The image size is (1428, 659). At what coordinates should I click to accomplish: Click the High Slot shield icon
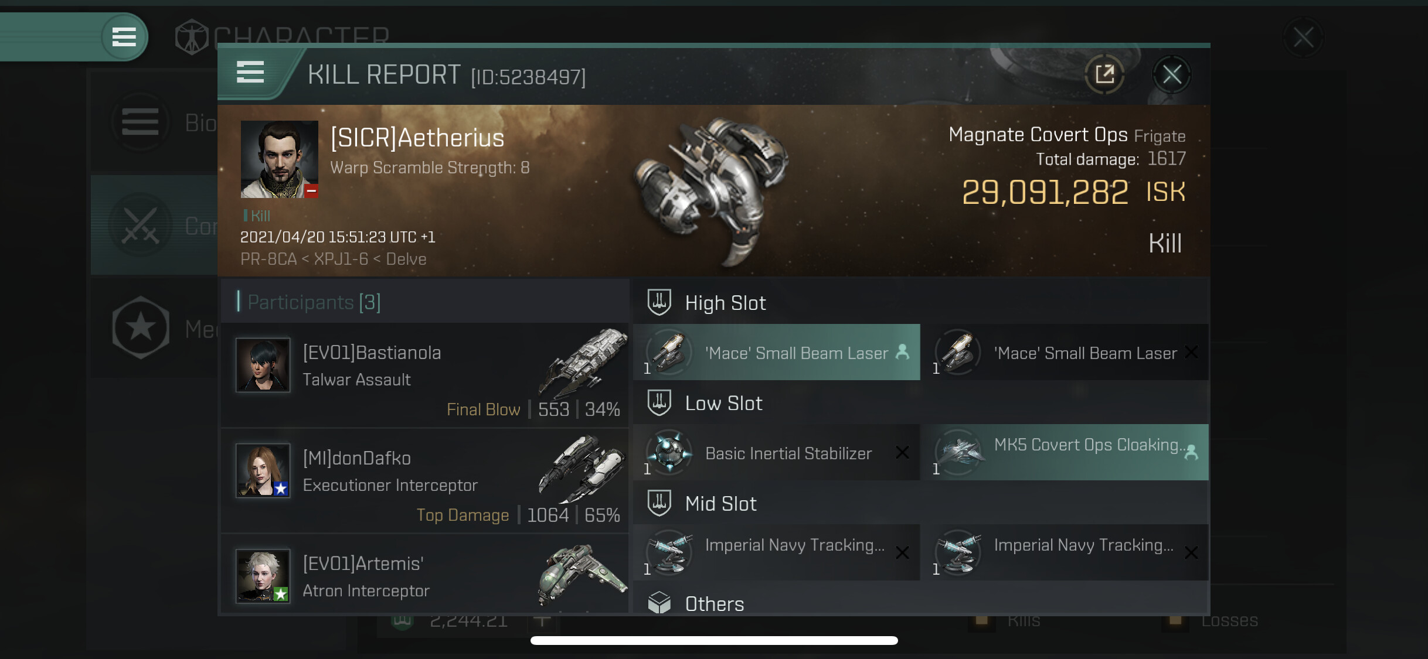659,302
